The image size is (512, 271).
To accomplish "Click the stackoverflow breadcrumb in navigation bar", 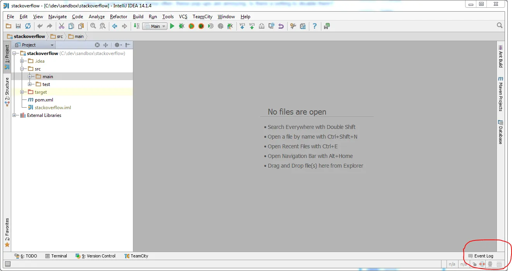I will [x=26, y=36].
